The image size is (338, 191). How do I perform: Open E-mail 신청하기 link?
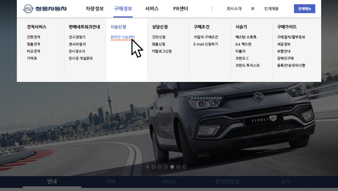click(x=206, y=44)
